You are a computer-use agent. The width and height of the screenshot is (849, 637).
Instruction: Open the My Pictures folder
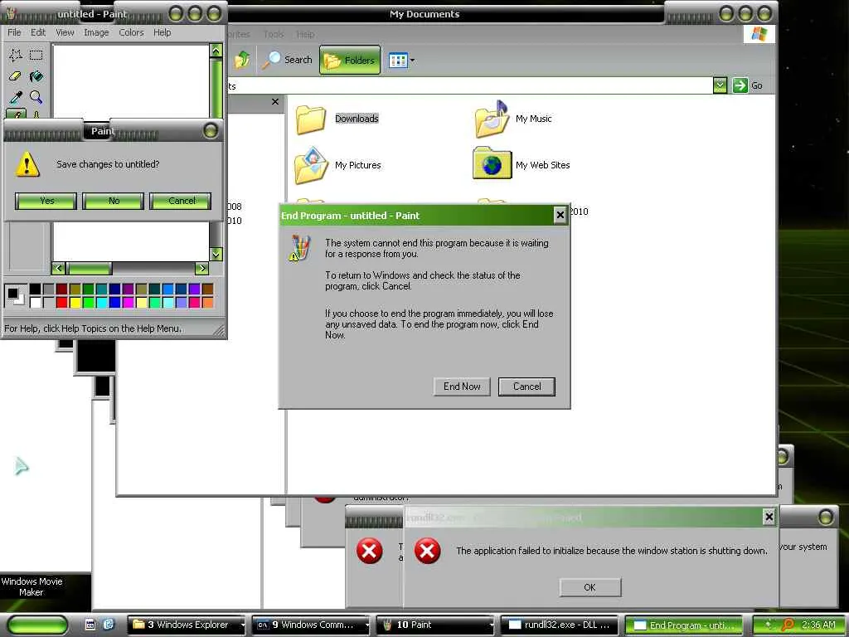tap(338, 165)
